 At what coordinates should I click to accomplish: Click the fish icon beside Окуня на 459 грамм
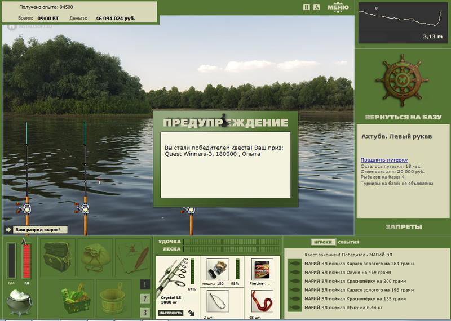point(294,272)
